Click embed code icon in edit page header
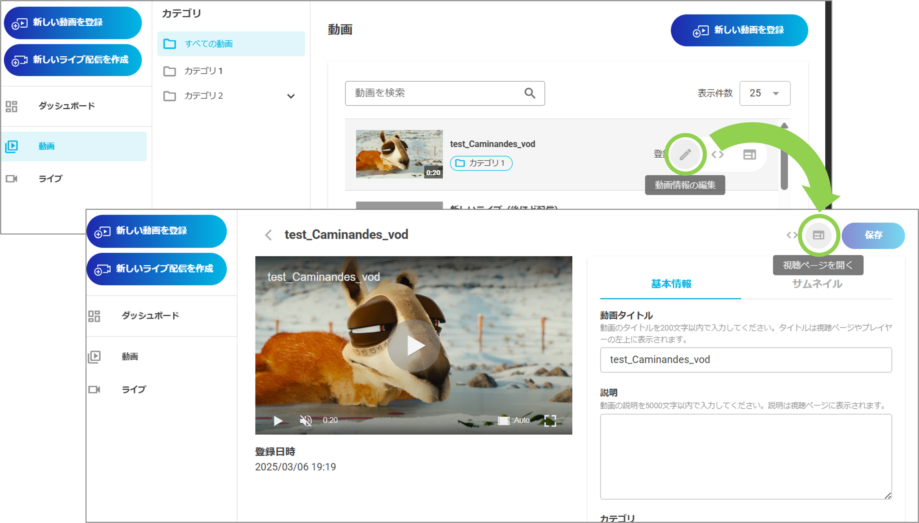919x523 pixels. pos(792,235)
